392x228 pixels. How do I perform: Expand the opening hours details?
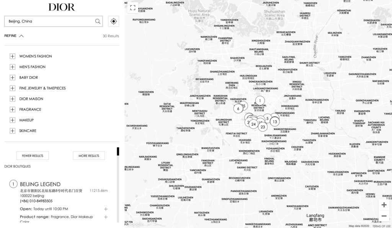106,209
